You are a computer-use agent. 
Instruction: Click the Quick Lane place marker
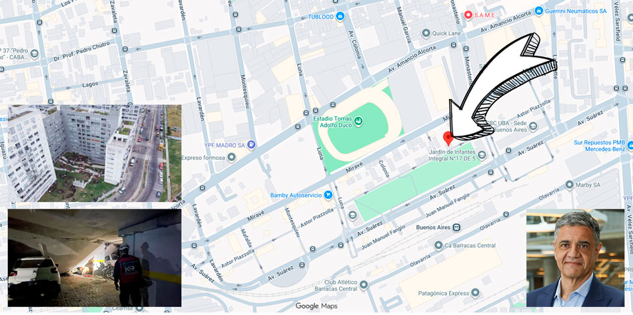tap(426, 33)
